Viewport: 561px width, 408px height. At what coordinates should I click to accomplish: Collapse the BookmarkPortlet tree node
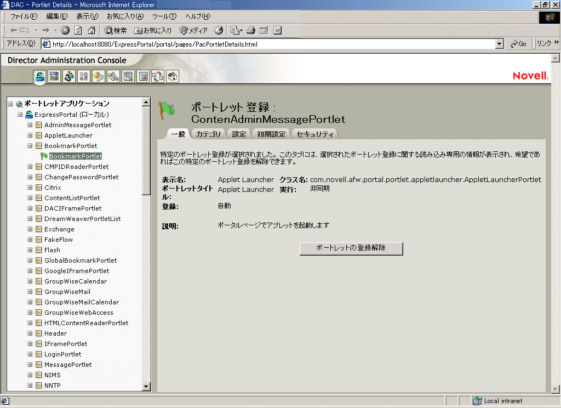tap(30, 145)
